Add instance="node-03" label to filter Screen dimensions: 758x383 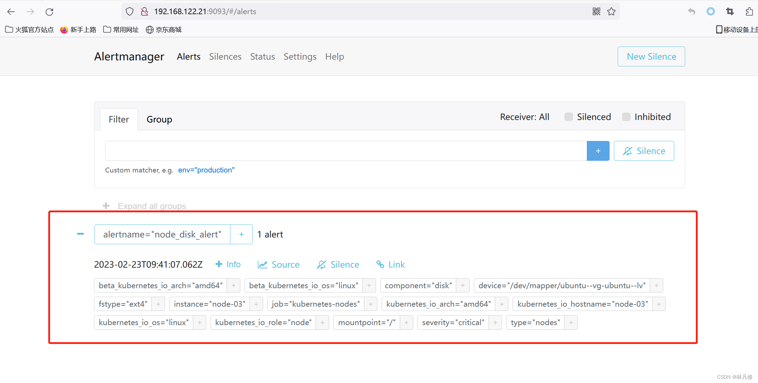coord(256,304)
